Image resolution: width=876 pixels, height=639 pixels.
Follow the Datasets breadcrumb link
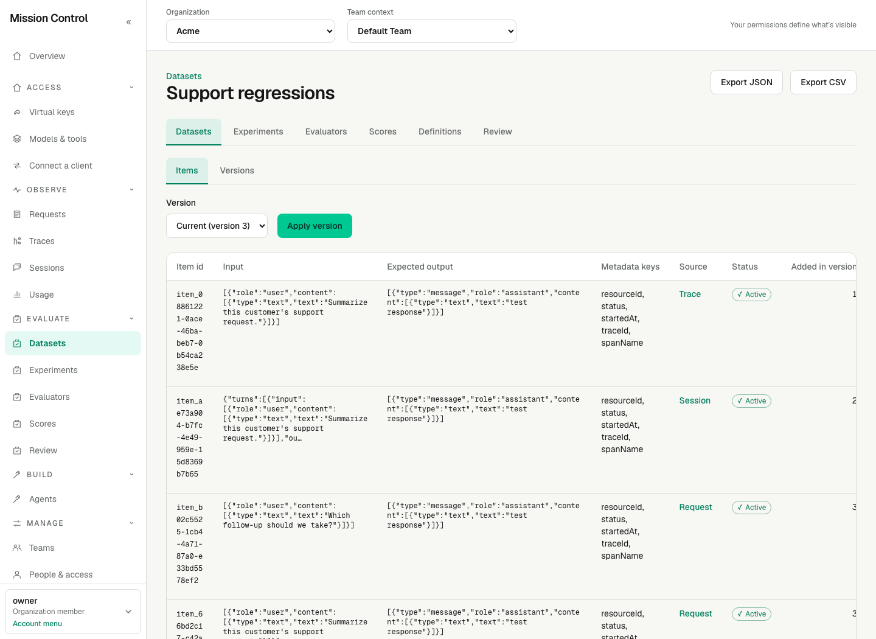(184, 76)
